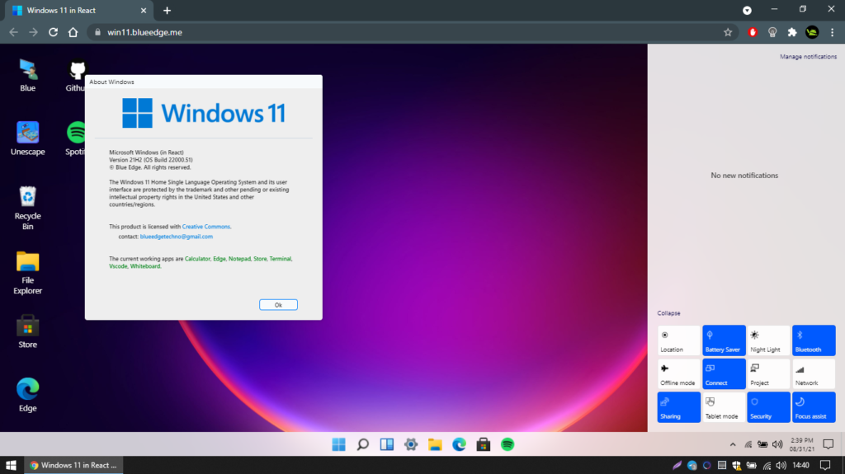Viewport: 845px width, 474px height.
Task: Open the Spotify desktop icon
Action: [75, 138]
